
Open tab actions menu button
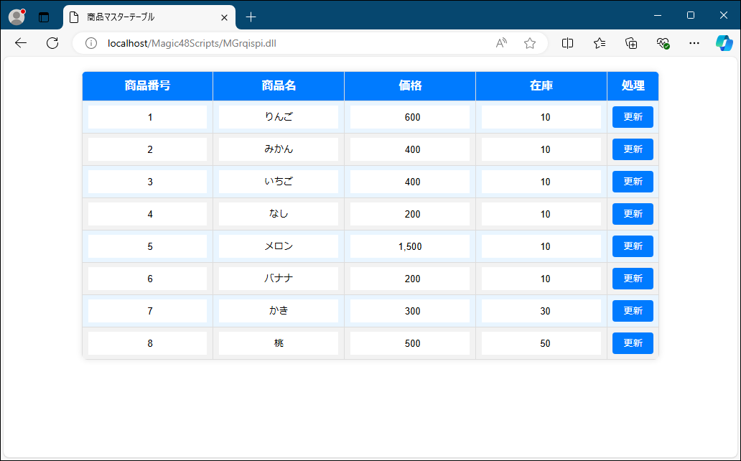[x=44, y=17]
